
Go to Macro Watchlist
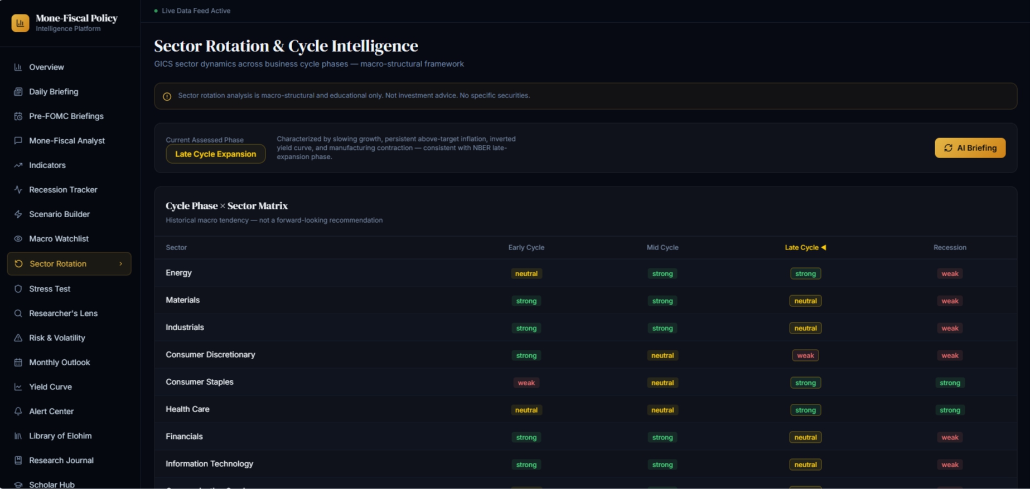click(x=69, y=238)
